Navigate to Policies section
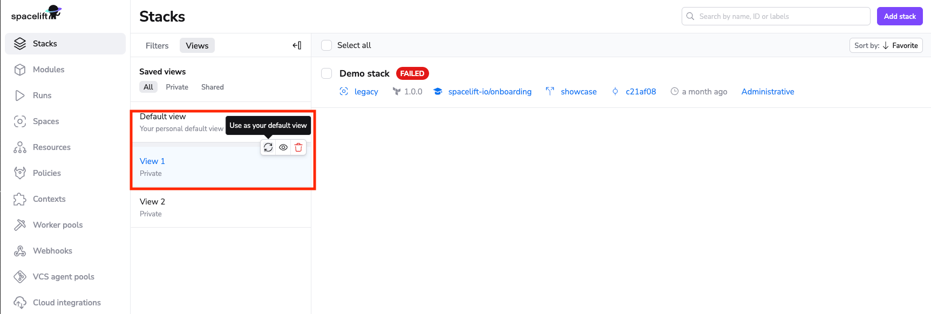The image size is (931, 314). (x=47, y=173)
